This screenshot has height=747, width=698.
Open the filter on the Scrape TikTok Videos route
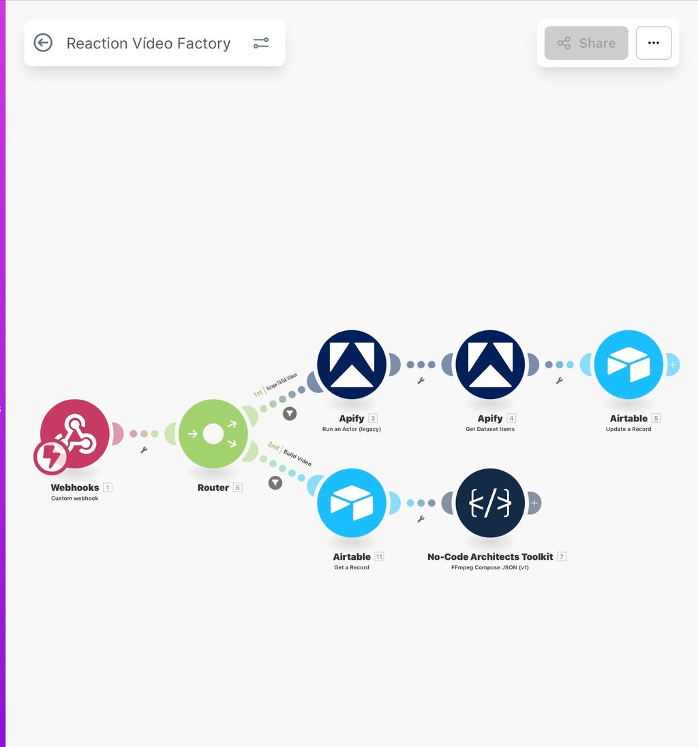[290, 413]
